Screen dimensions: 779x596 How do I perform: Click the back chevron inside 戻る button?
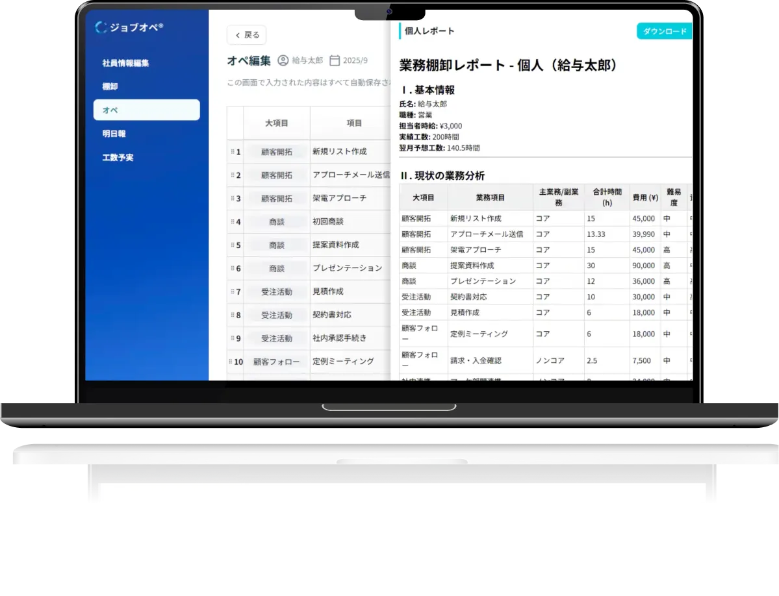pos(237,34)
